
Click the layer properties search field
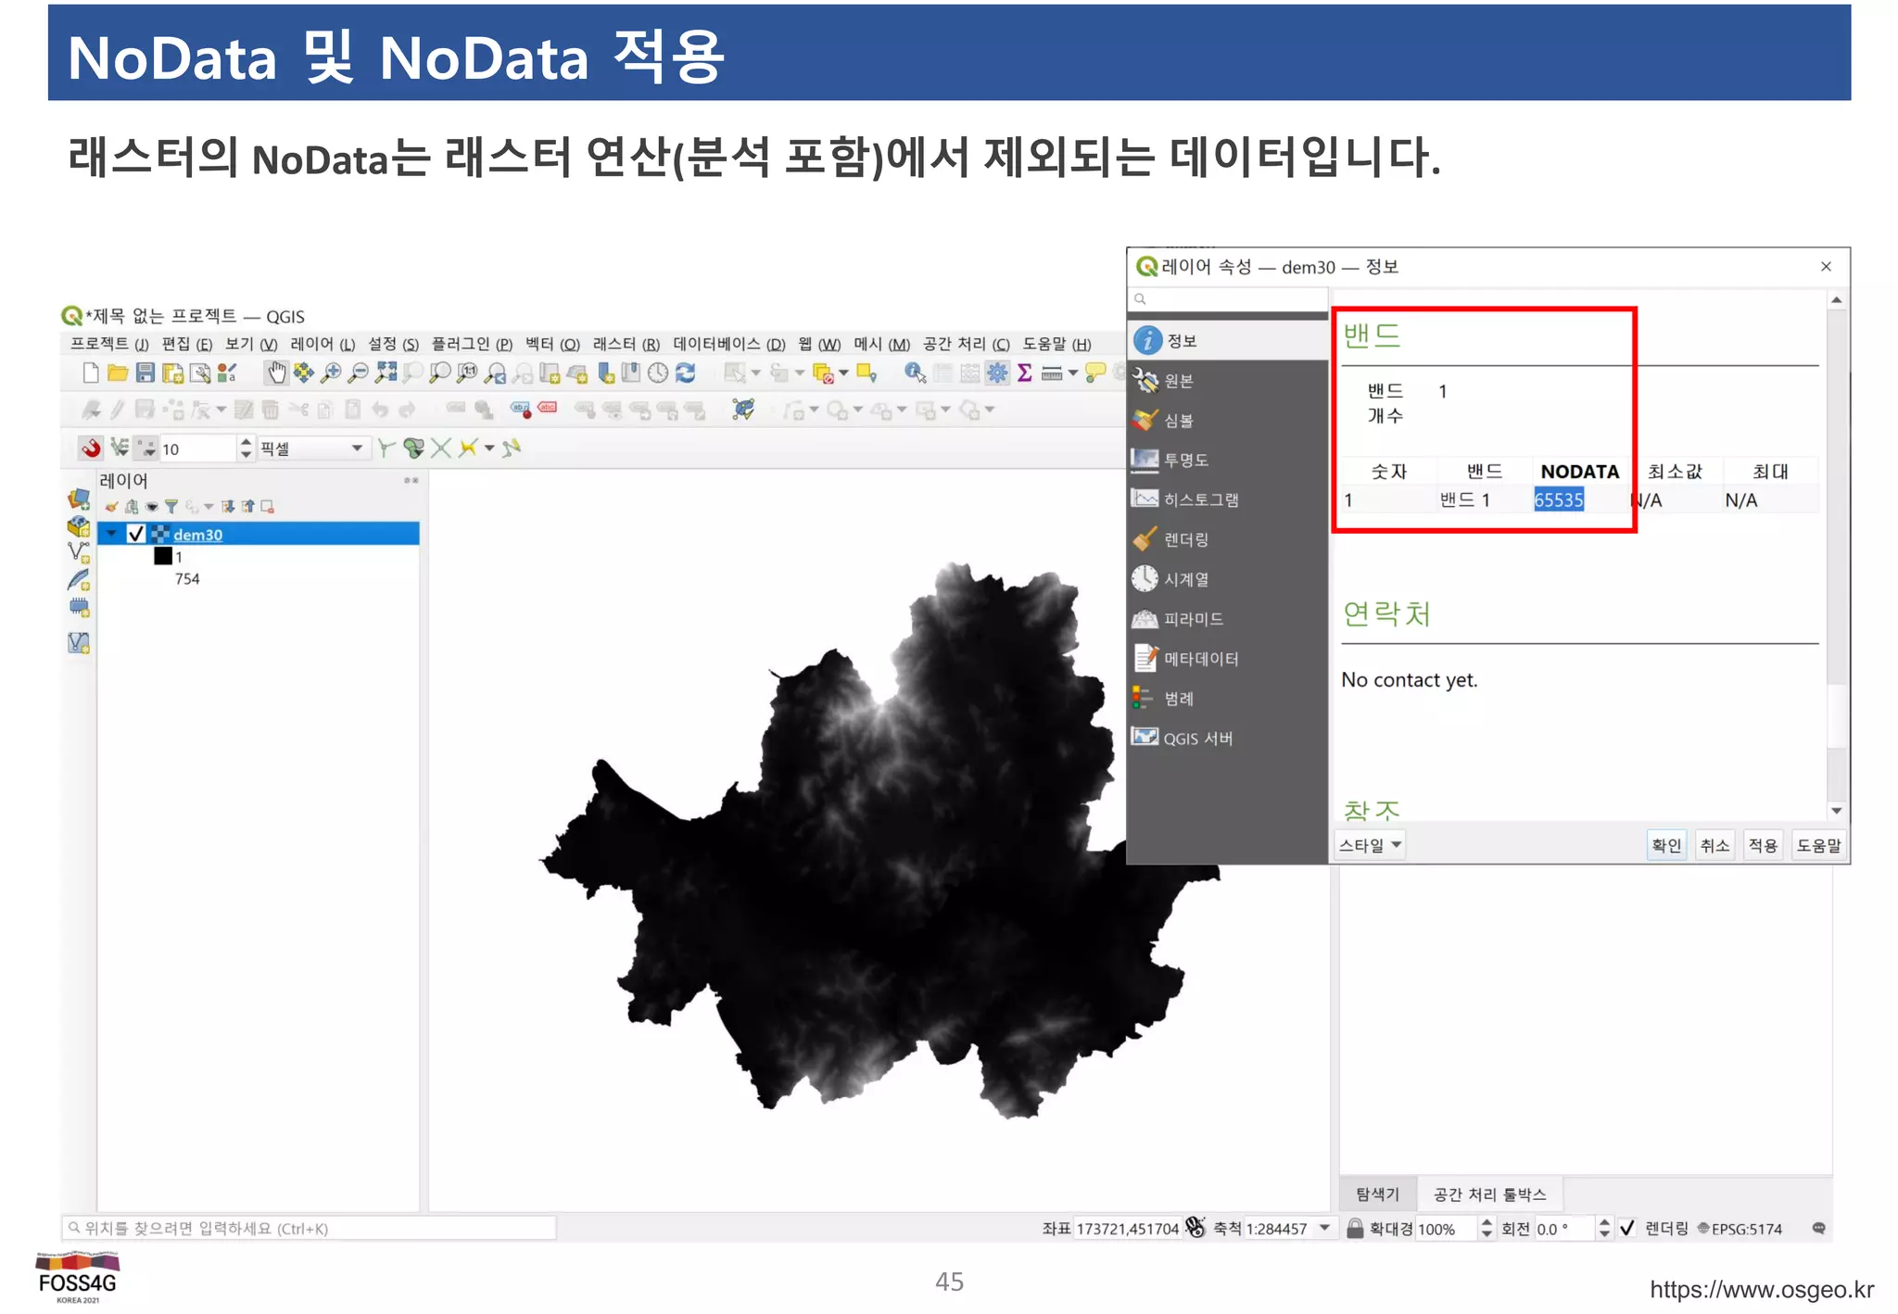[x=1228, y=299]
